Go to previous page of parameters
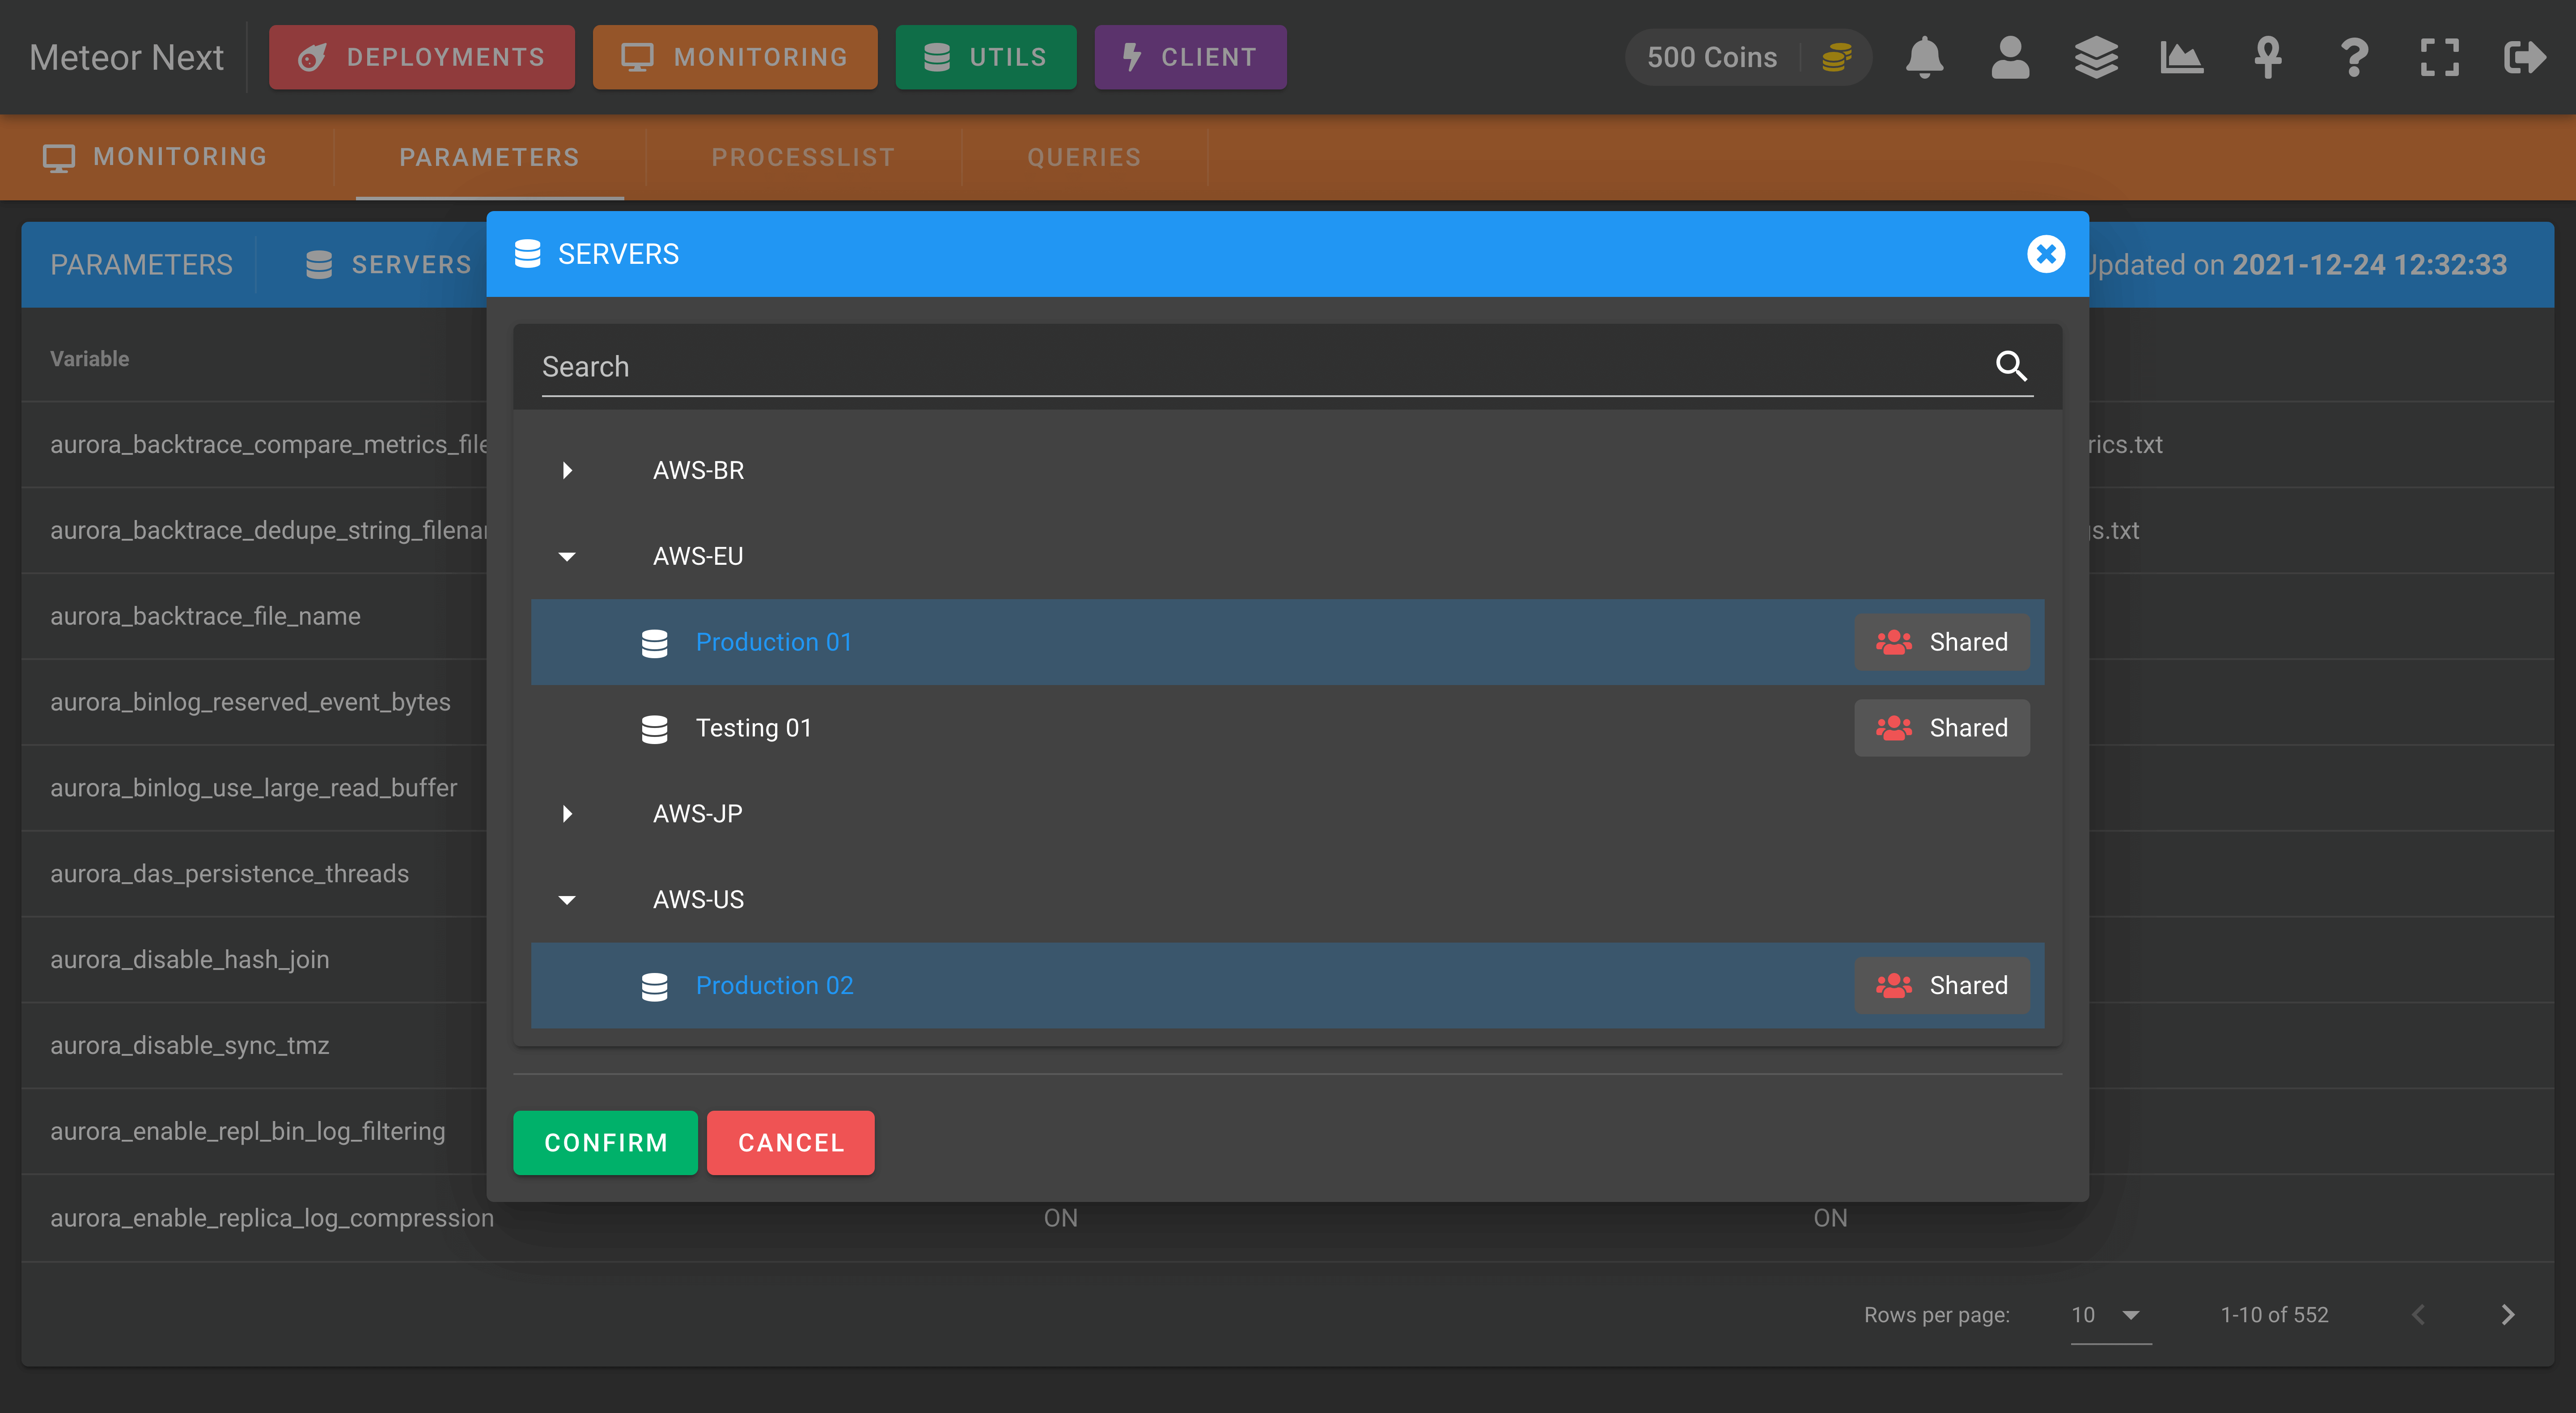 2419,1314
